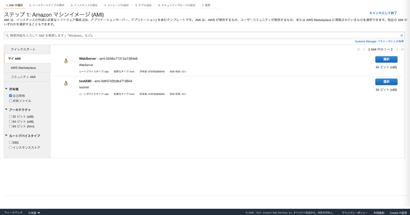Click the Linux penguin icon for WebServer AMI
Image resolution: width=410 pixels, height=215 pixels.
point(66,61)
